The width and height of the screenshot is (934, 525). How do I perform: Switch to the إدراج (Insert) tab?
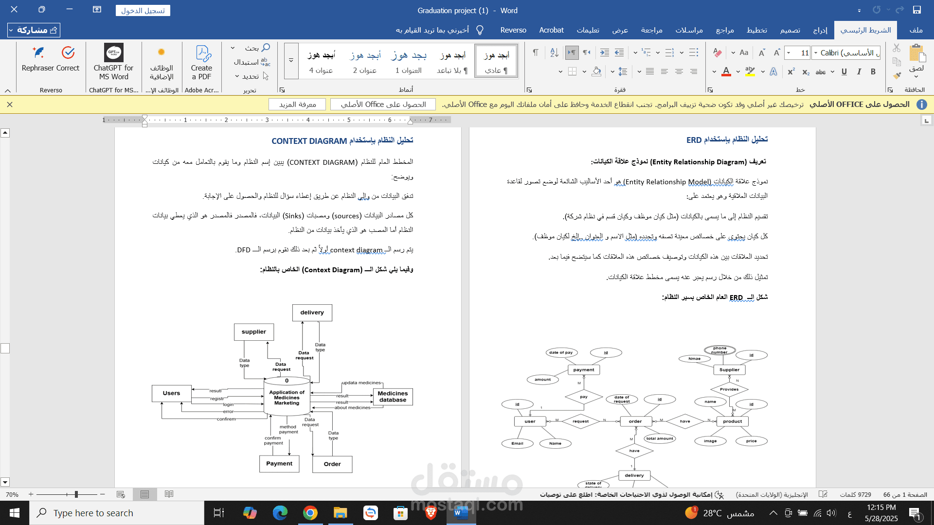820,30
